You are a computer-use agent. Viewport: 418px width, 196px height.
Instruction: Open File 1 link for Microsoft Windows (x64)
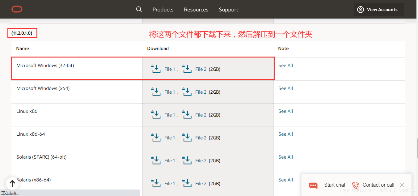coord(170,92)
